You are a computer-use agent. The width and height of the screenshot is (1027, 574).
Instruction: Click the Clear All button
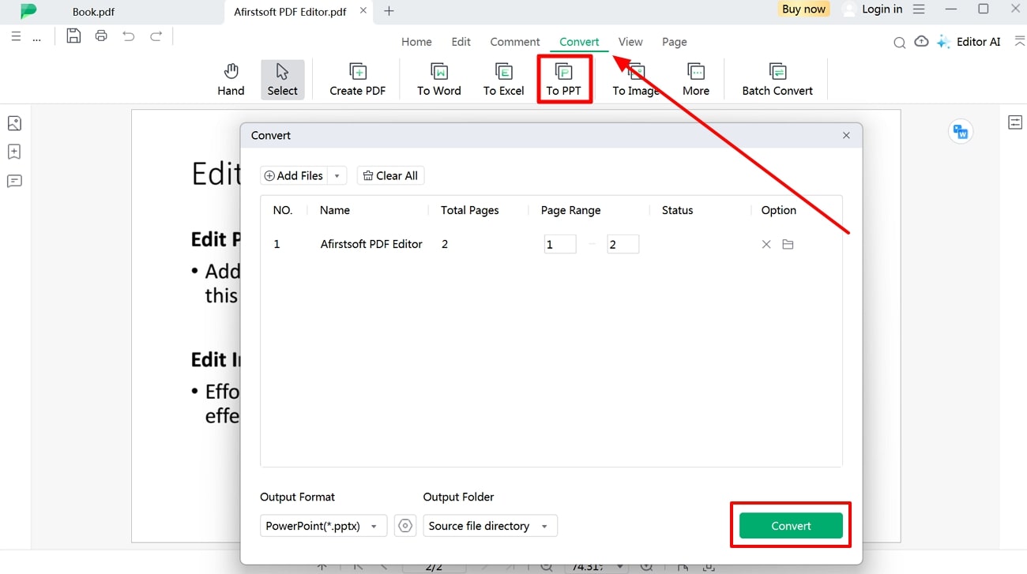pos(390,176)
